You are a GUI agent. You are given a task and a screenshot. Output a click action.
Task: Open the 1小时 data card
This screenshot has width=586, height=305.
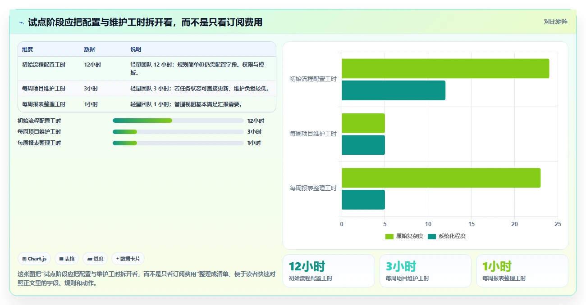click(522, 271)
